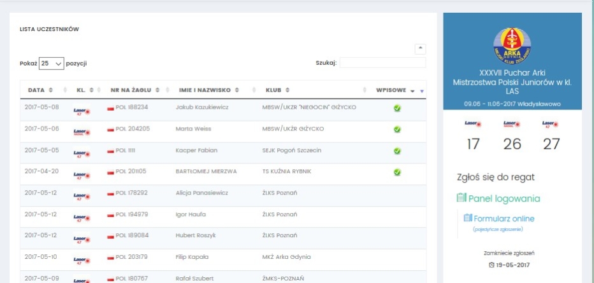Click participant name Kacper Fabian
This screenshot has width=594, height=283.
pyautogui.click(x=196, y=150)
